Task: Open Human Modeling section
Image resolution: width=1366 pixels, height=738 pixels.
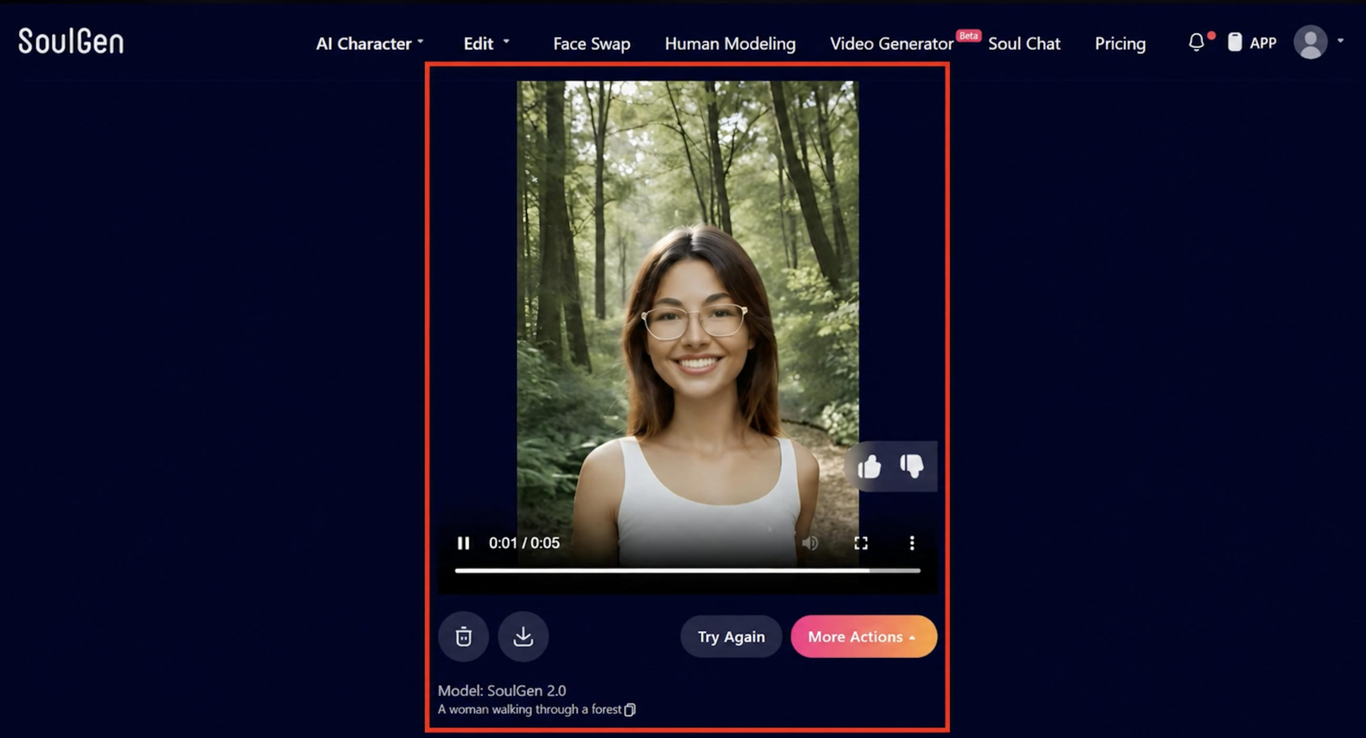Action: [x=730, y=43]
